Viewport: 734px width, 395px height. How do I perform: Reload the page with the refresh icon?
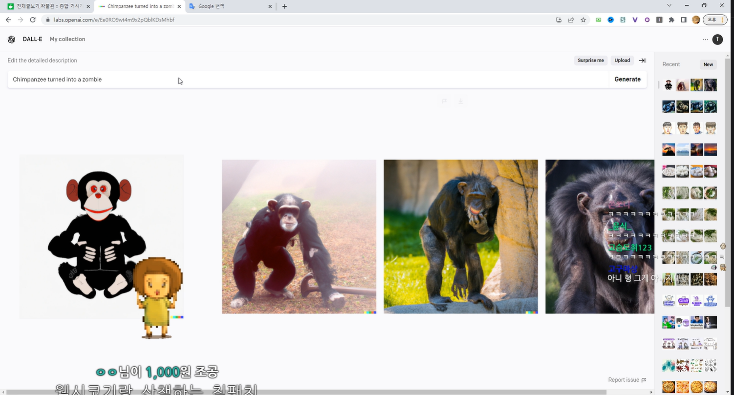tap(33, 20)
